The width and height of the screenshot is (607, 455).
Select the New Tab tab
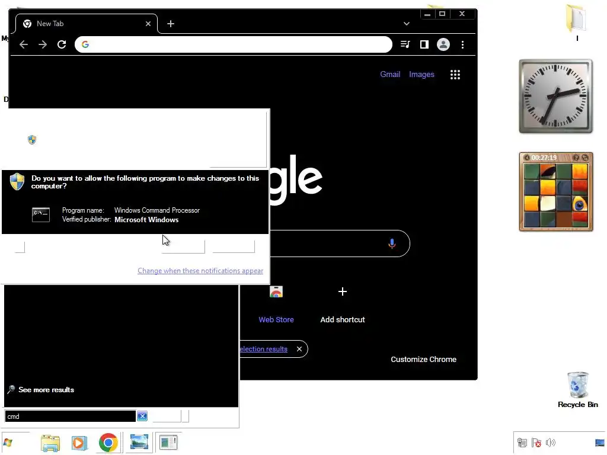(87, 24)
